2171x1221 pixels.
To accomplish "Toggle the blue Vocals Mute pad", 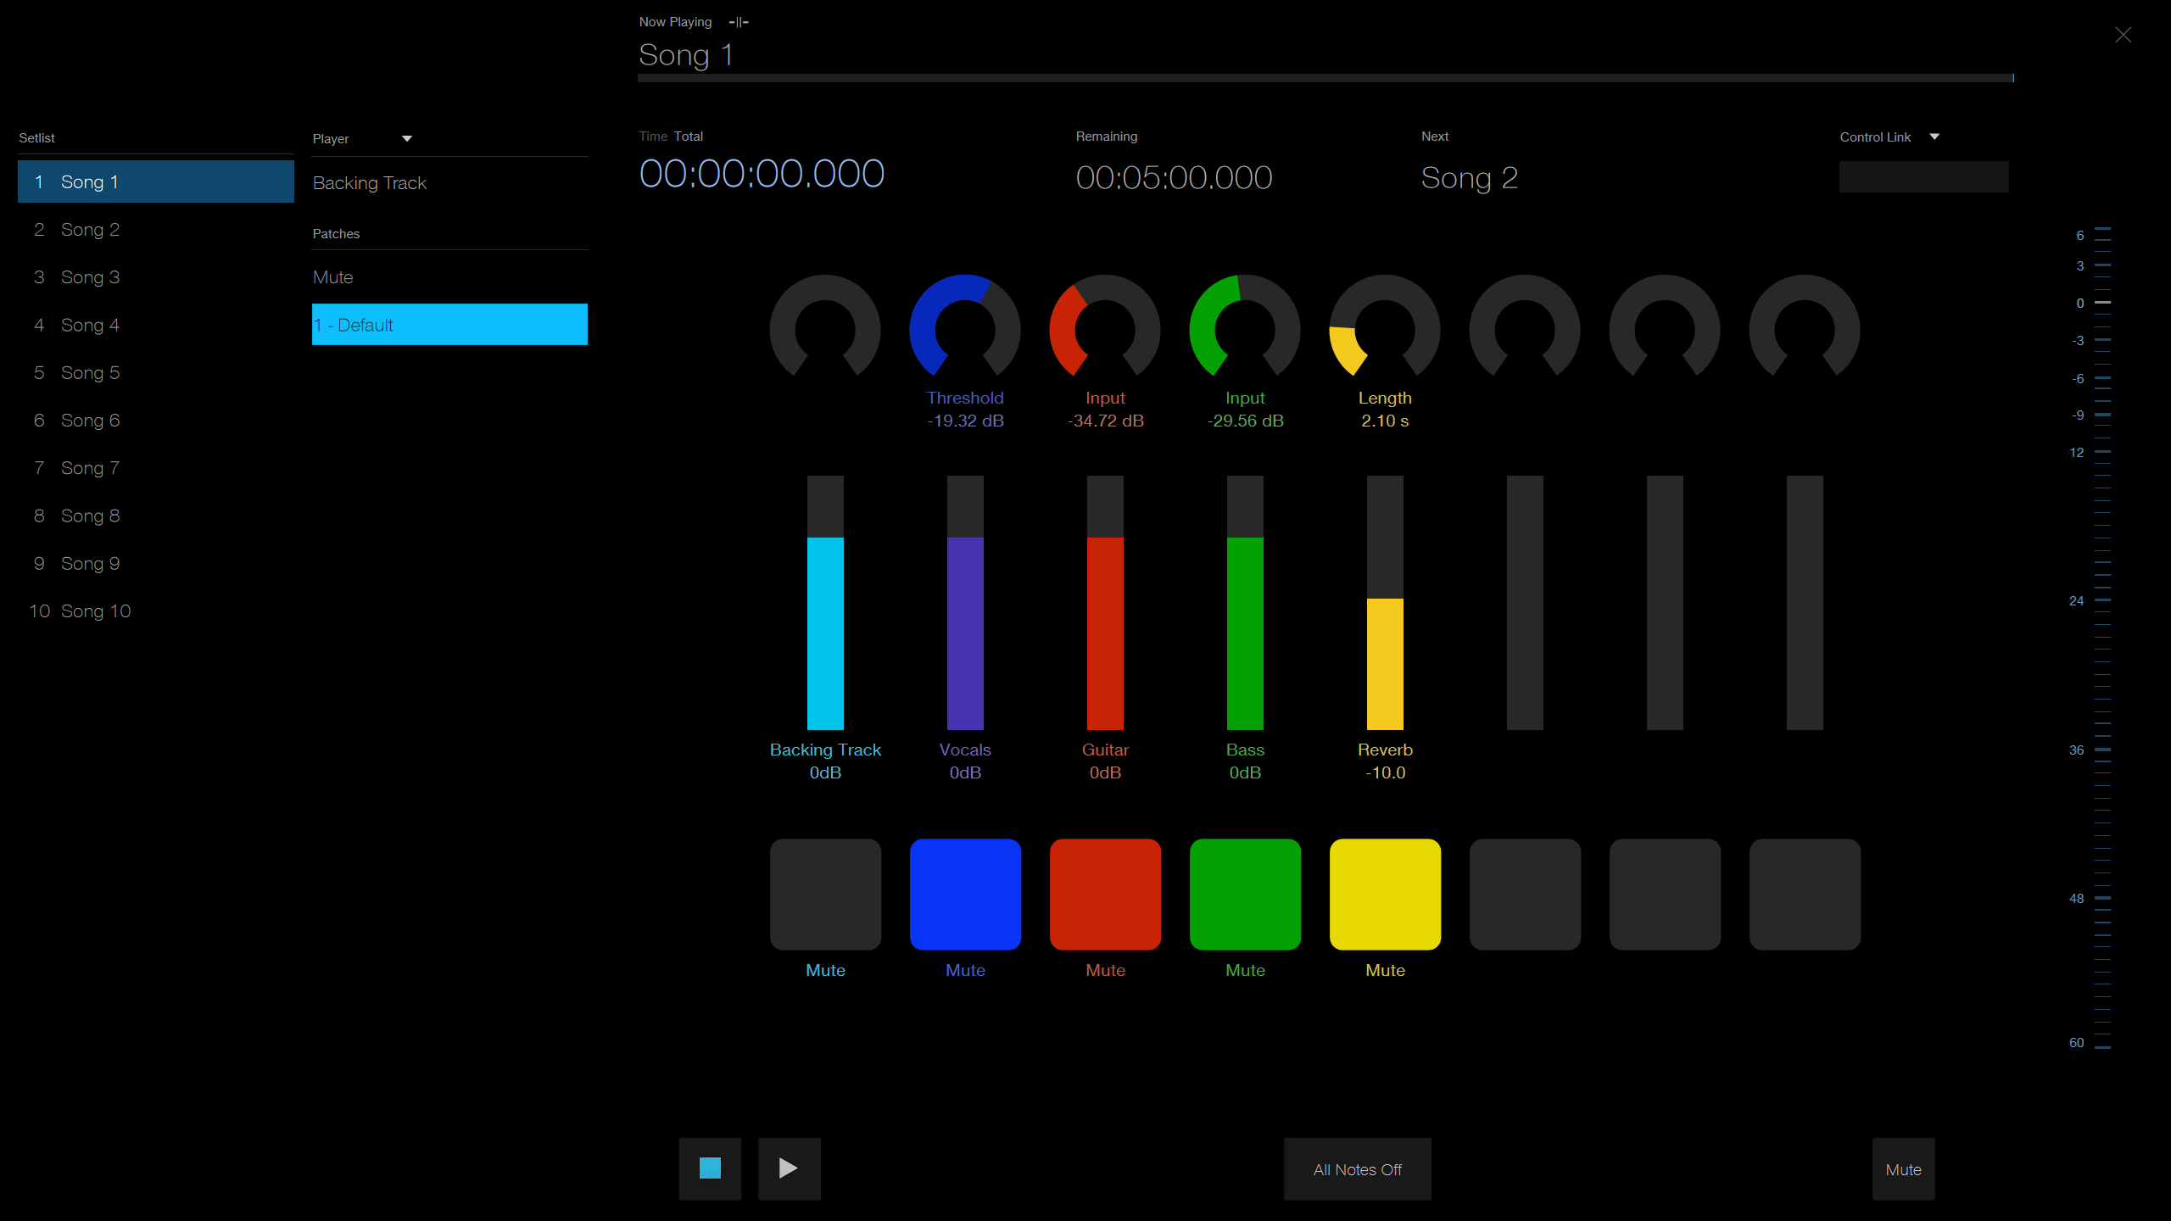I will click(x=965, y=894).
